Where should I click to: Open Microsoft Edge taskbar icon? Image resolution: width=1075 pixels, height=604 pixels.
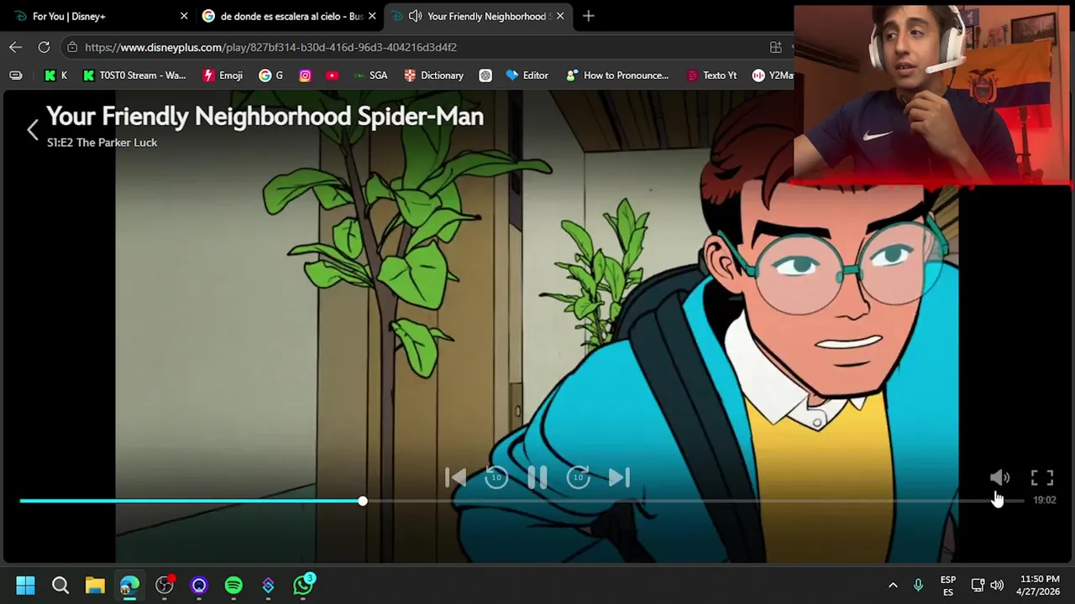click(x=129, y=586)
